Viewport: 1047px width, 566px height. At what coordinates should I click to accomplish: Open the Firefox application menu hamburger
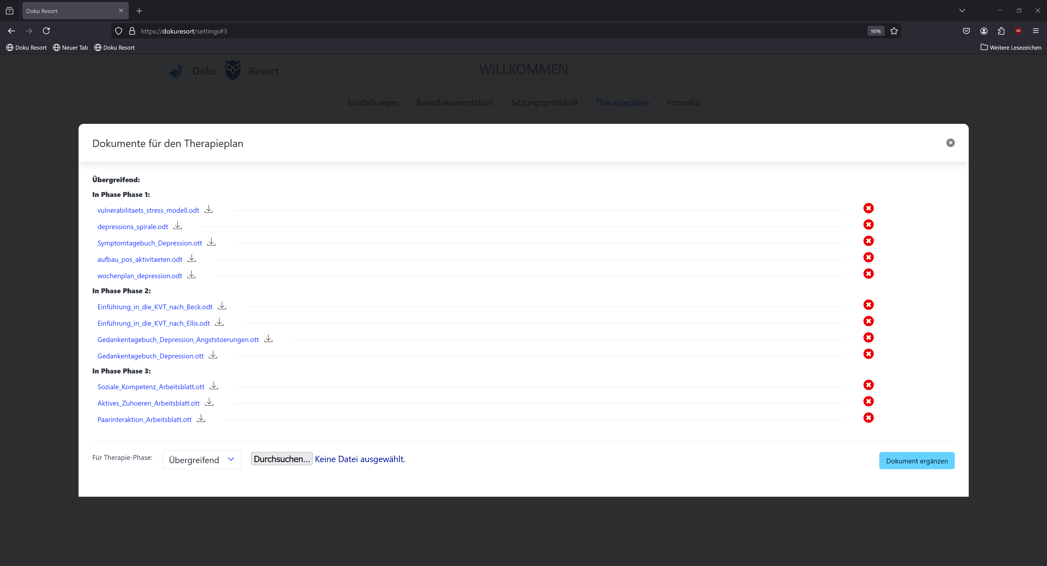coord(1035,31)
